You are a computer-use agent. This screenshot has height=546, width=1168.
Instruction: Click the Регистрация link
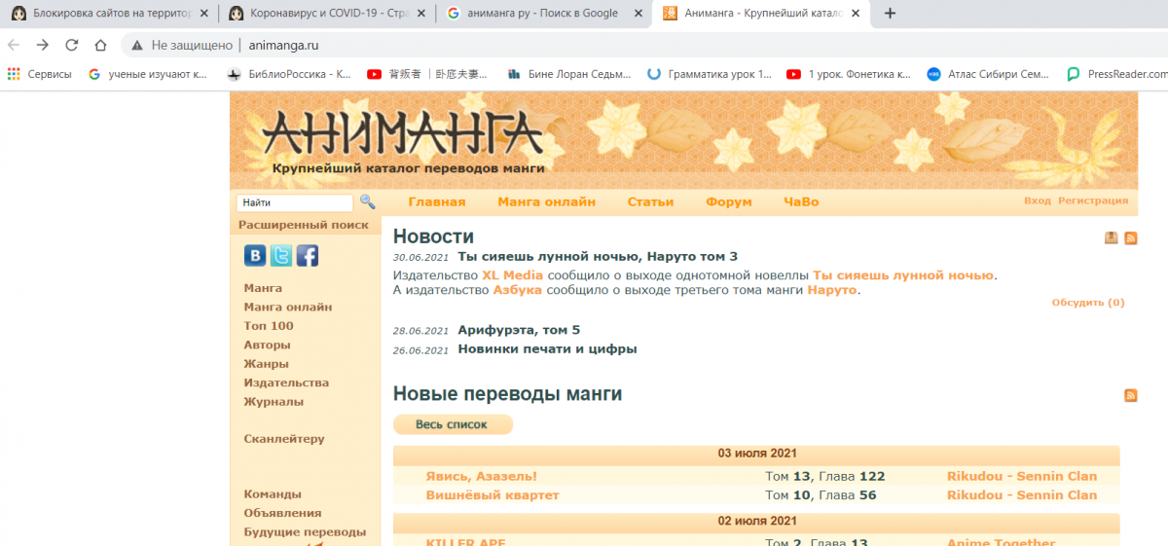1093,200
